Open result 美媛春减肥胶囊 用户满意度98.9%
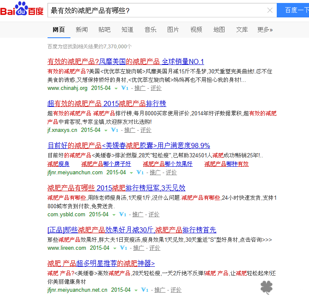 click(129, 145)
